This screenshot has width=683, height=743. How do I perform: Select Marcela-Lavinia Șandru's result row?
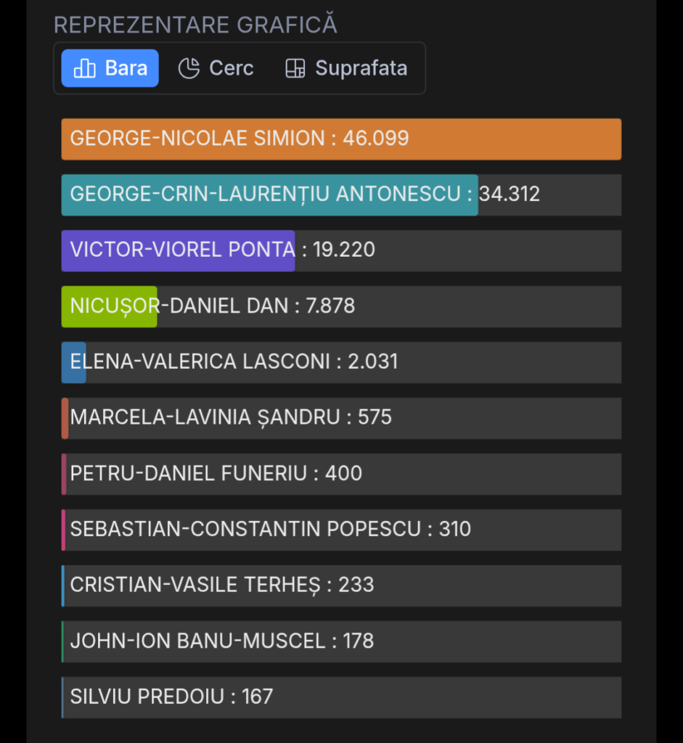[x=341, y=418]
